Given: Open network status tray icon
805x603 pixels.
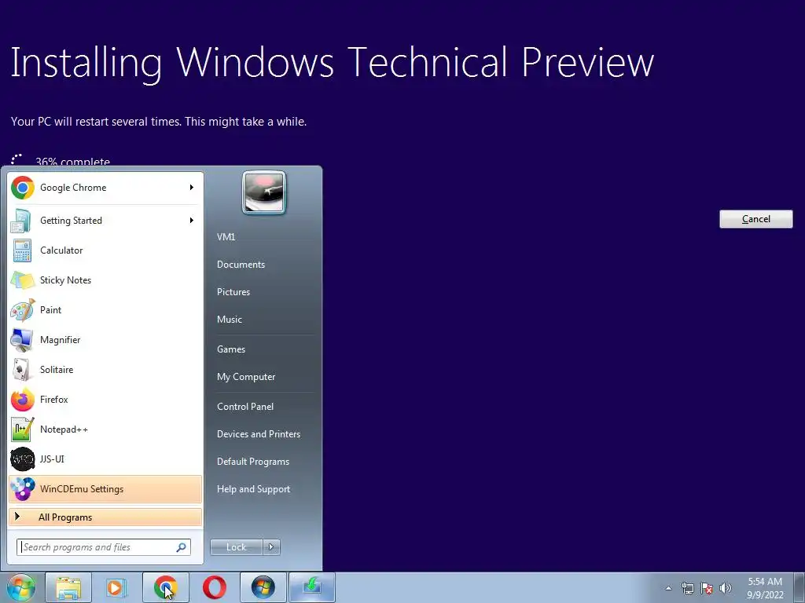Looking at the screenshot, I should click(x=687, y=588).
